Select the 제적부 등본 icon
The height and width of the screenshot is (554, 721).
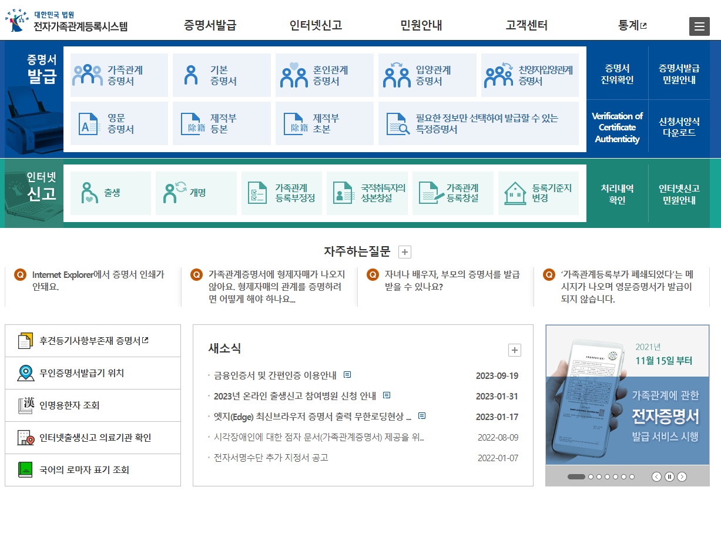point(190,123)
